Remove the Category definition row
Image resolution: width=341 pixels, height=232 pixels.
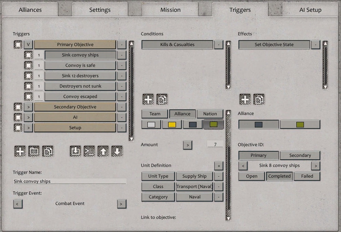[219, 197]
